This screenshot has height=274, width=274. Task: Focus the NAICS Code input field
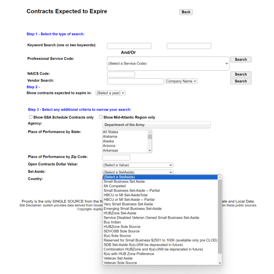coord(121,74)
